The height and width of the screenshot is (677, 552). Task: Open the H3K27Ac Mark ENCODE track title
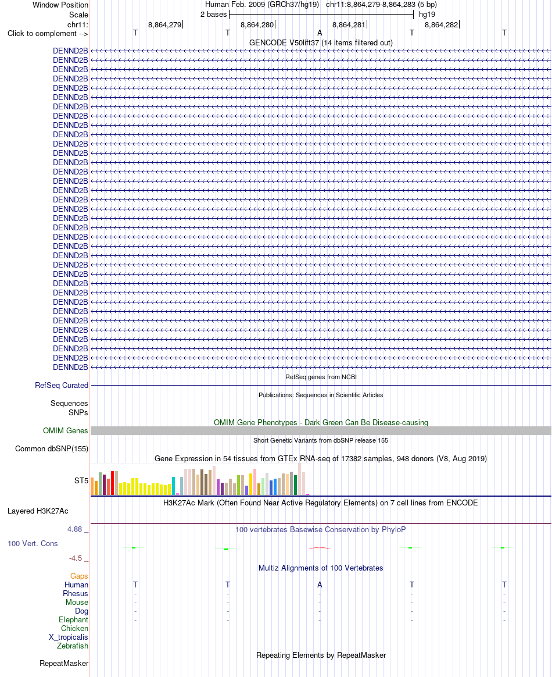point(321,503)
